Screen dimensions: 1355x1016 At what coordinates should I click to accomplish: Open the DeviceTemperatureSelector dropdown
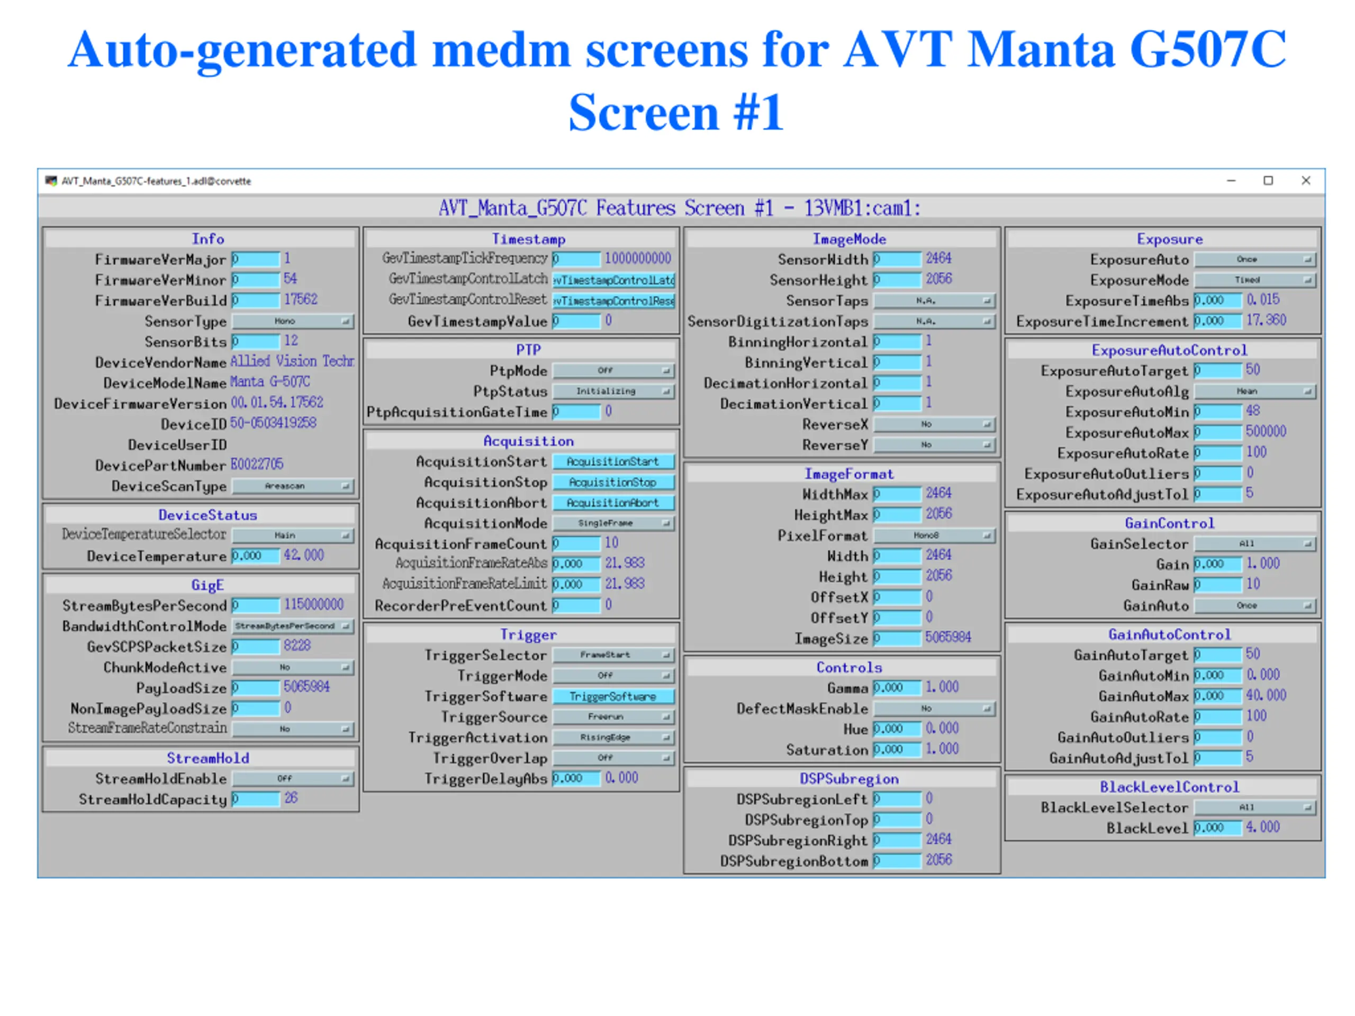pos(293,536)
